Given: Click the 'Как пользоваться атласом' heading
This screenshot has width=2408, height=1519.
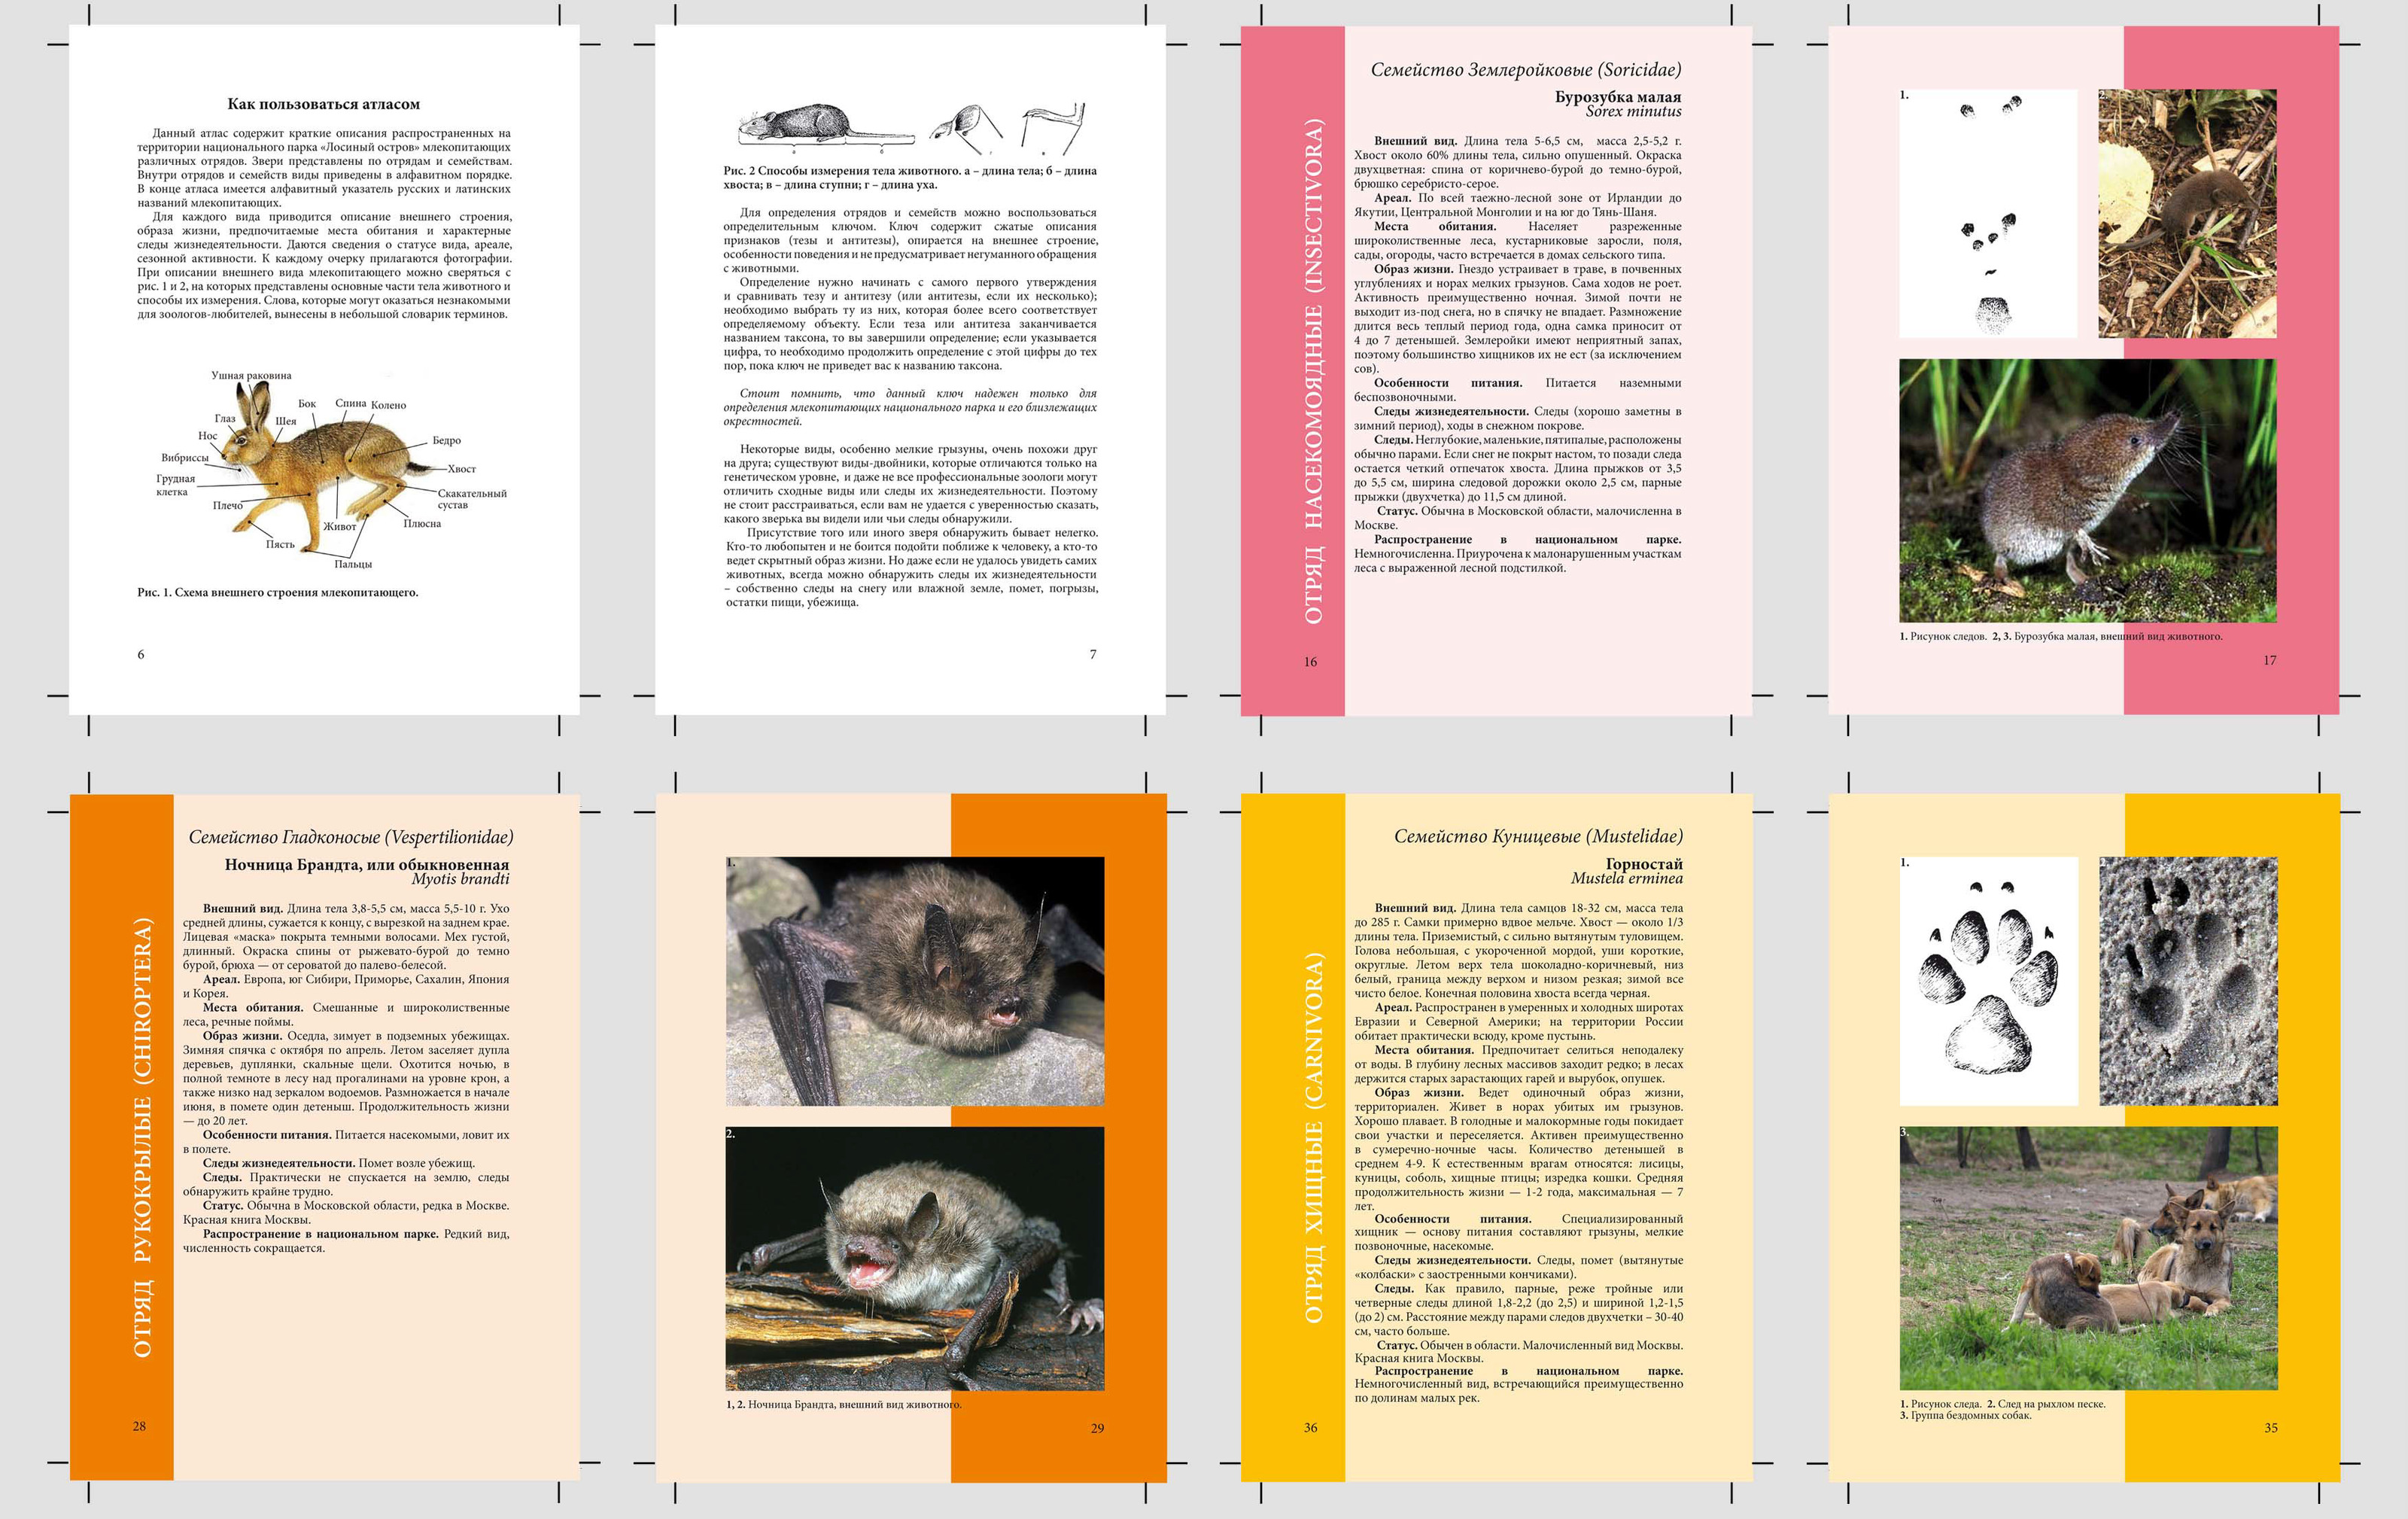Looking at the screenshot, I should point(323,104).
